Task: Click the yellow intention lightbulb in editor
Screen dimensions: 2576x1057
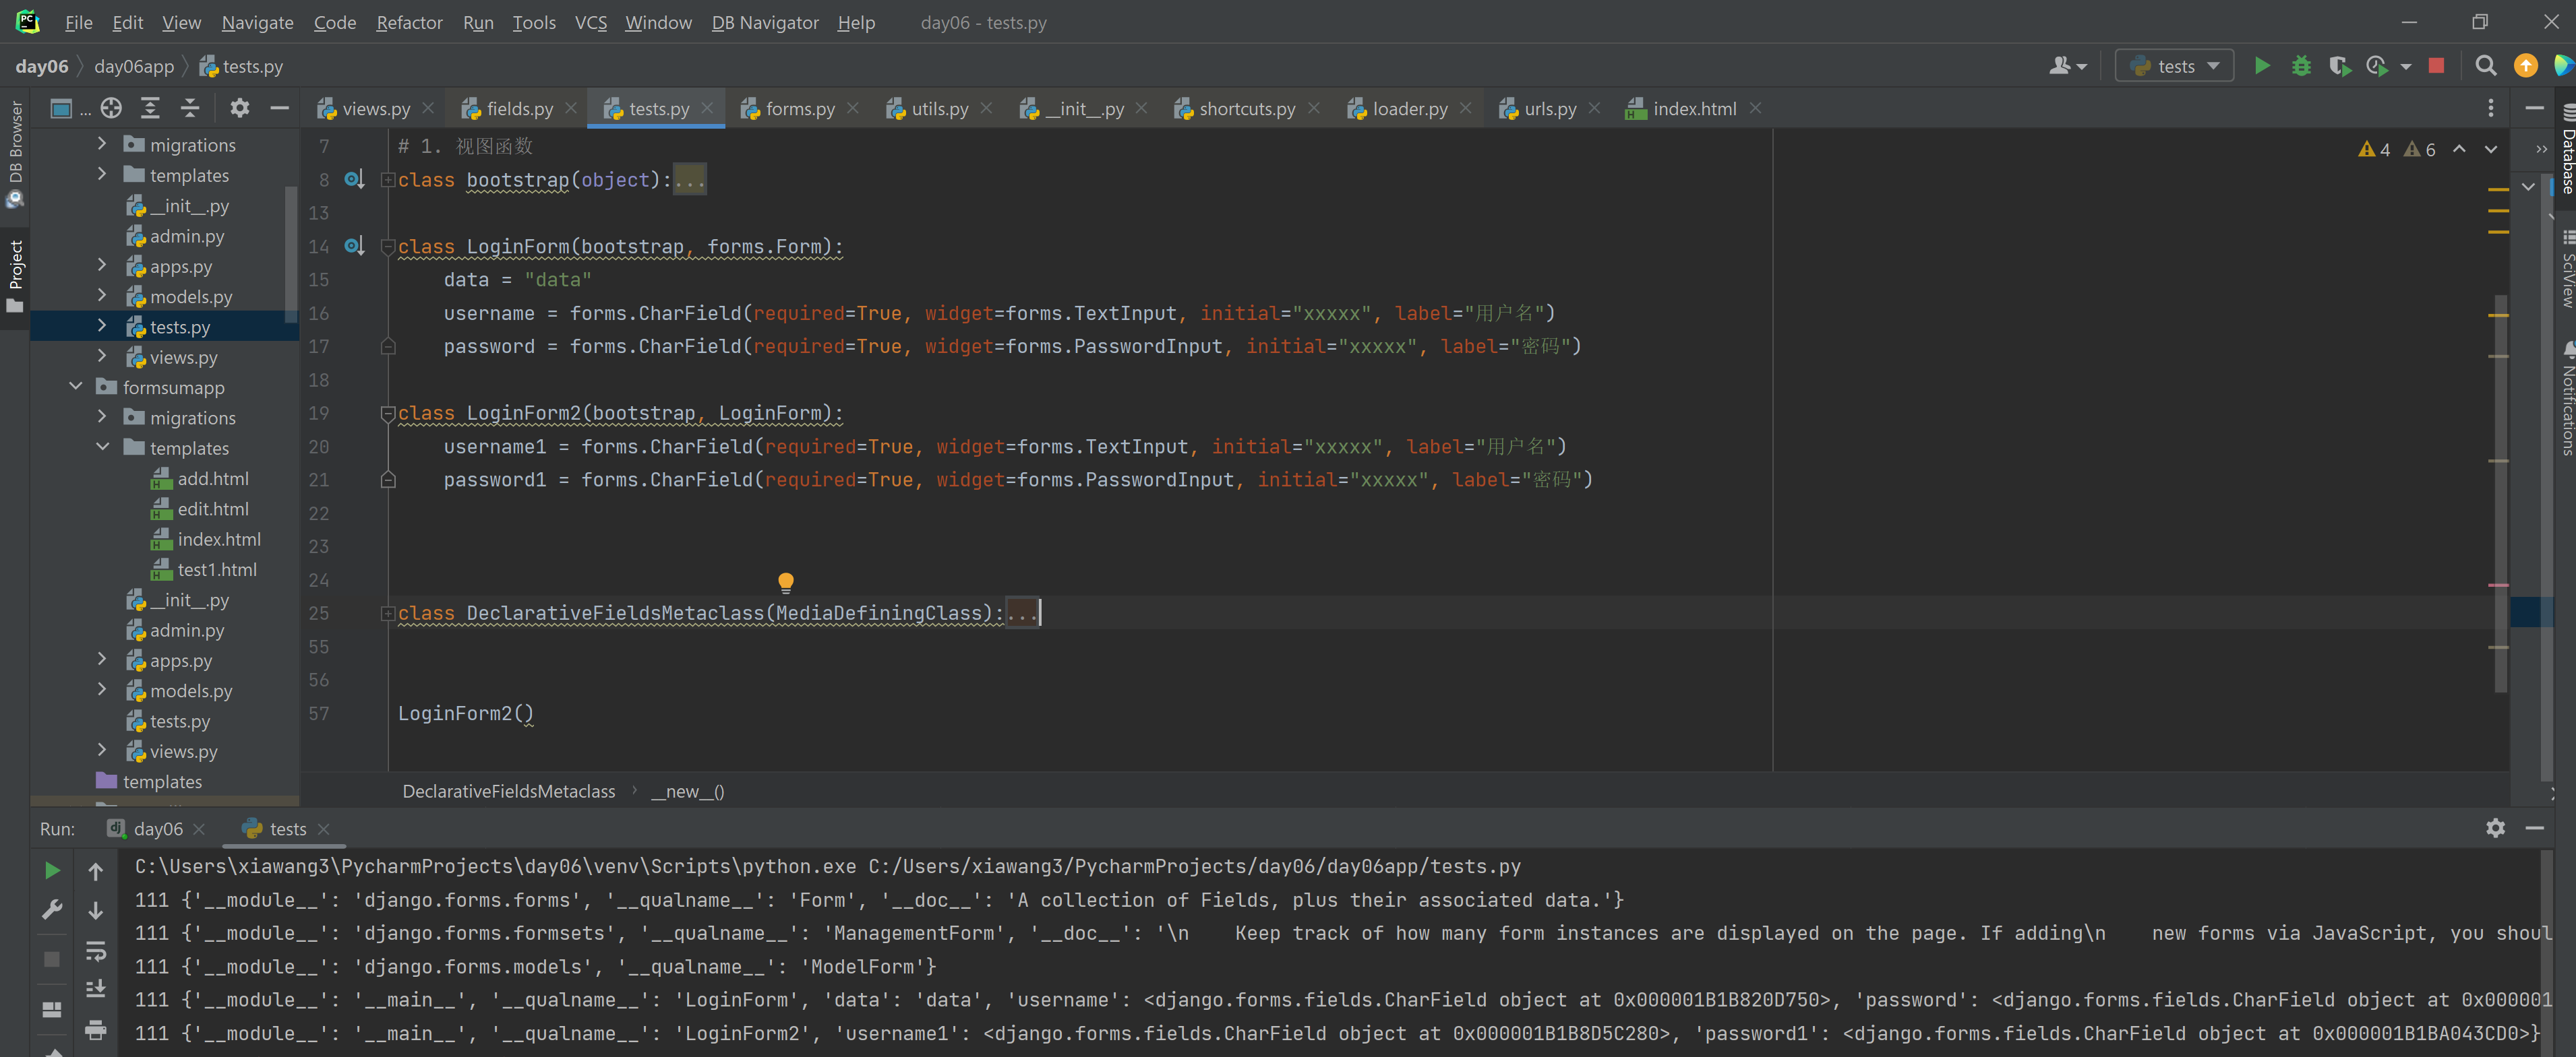Action: click(x=785, y=581)
